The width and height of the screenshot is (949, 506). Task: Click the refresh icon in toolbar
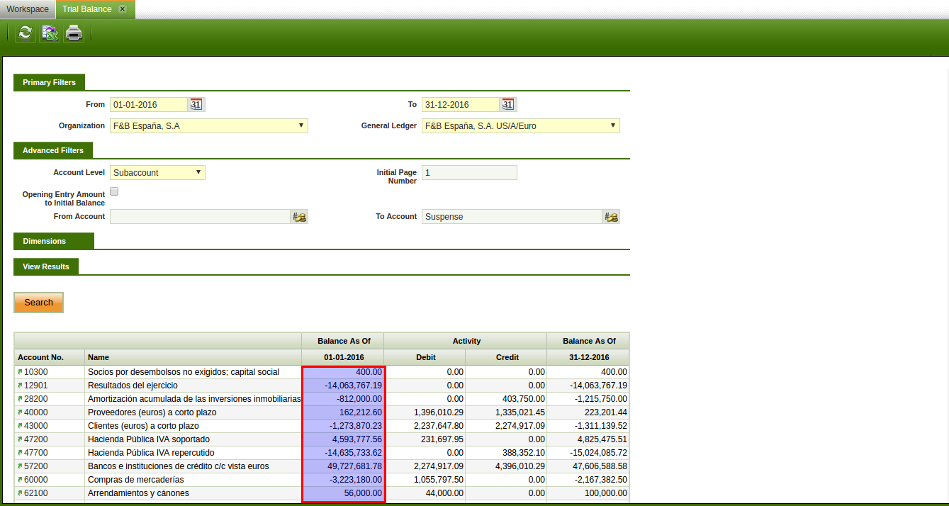tap(26, 33)
